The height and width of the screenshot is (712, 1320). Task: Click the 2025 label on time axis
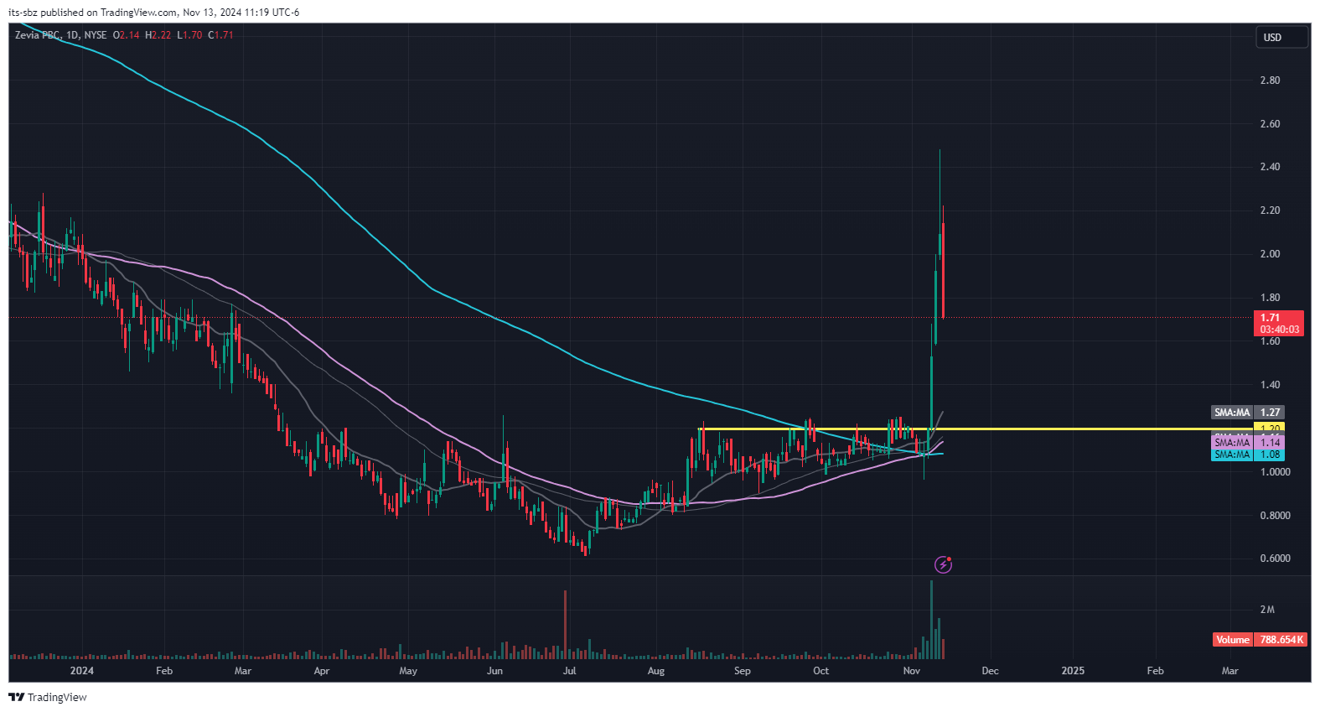tap(1073, 671)
